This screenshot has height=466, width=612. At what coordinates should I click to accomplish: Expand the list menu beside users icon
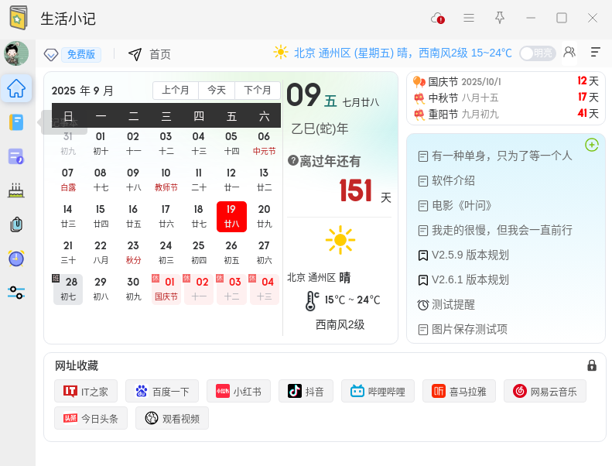click(595, 53)
